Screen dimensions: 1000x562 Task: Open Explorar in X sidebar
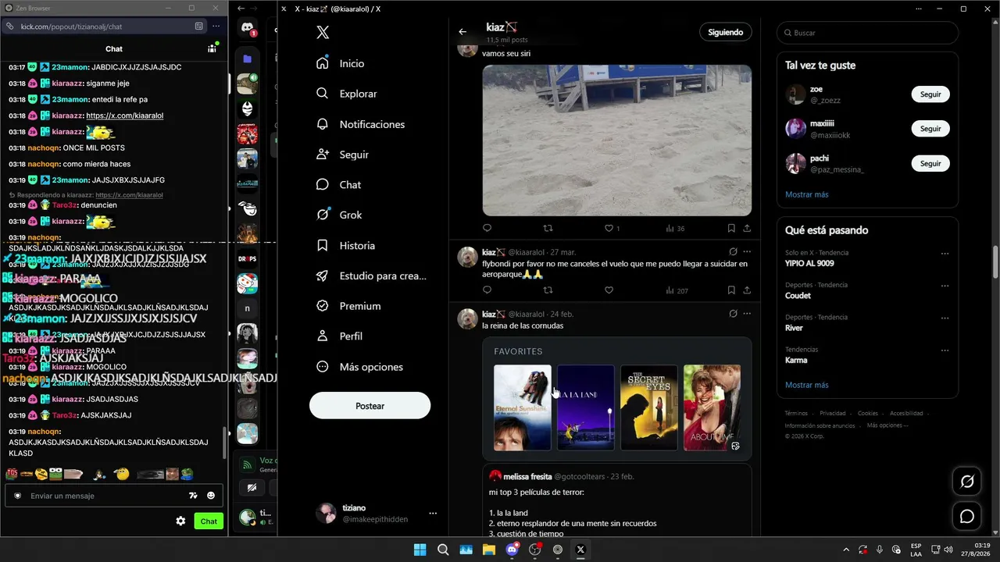347,94
